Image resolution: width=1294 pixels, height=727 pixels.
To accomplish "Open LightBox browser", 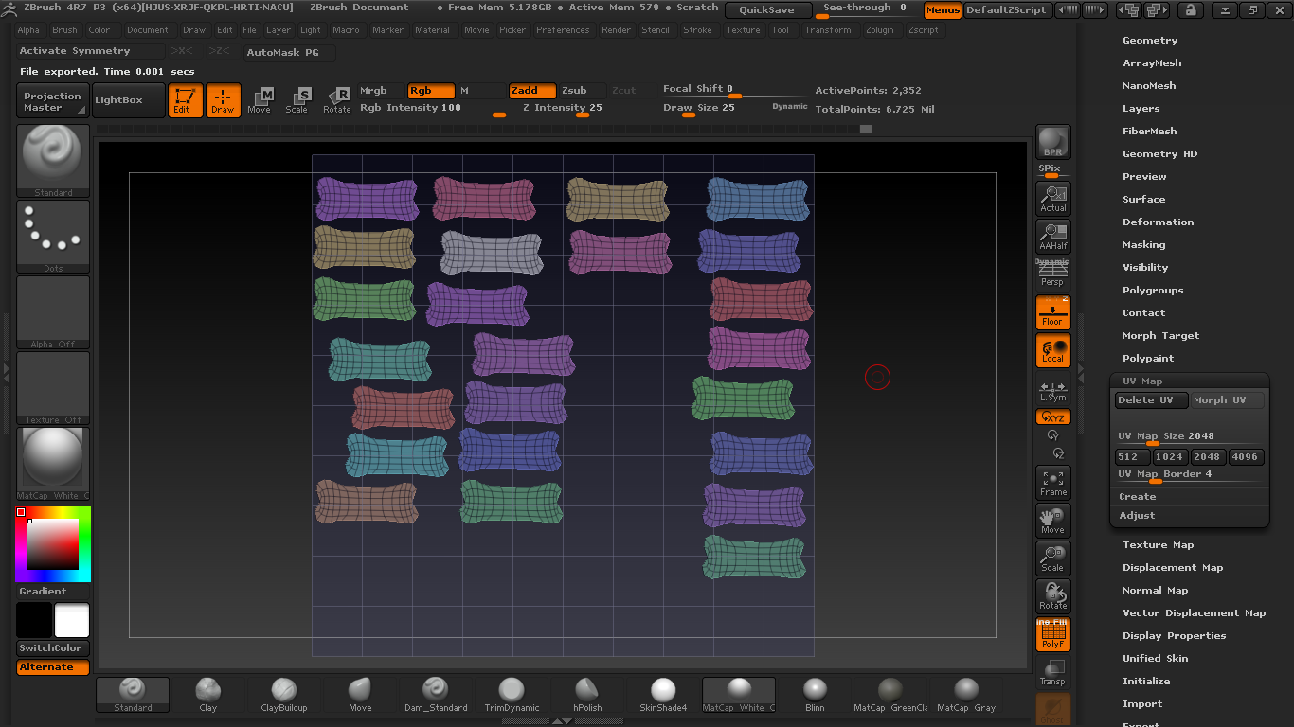I will coord(128,100).
